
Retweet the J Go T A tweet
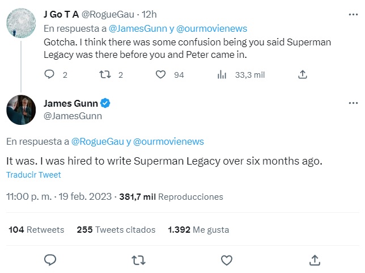tap(105, 74)
